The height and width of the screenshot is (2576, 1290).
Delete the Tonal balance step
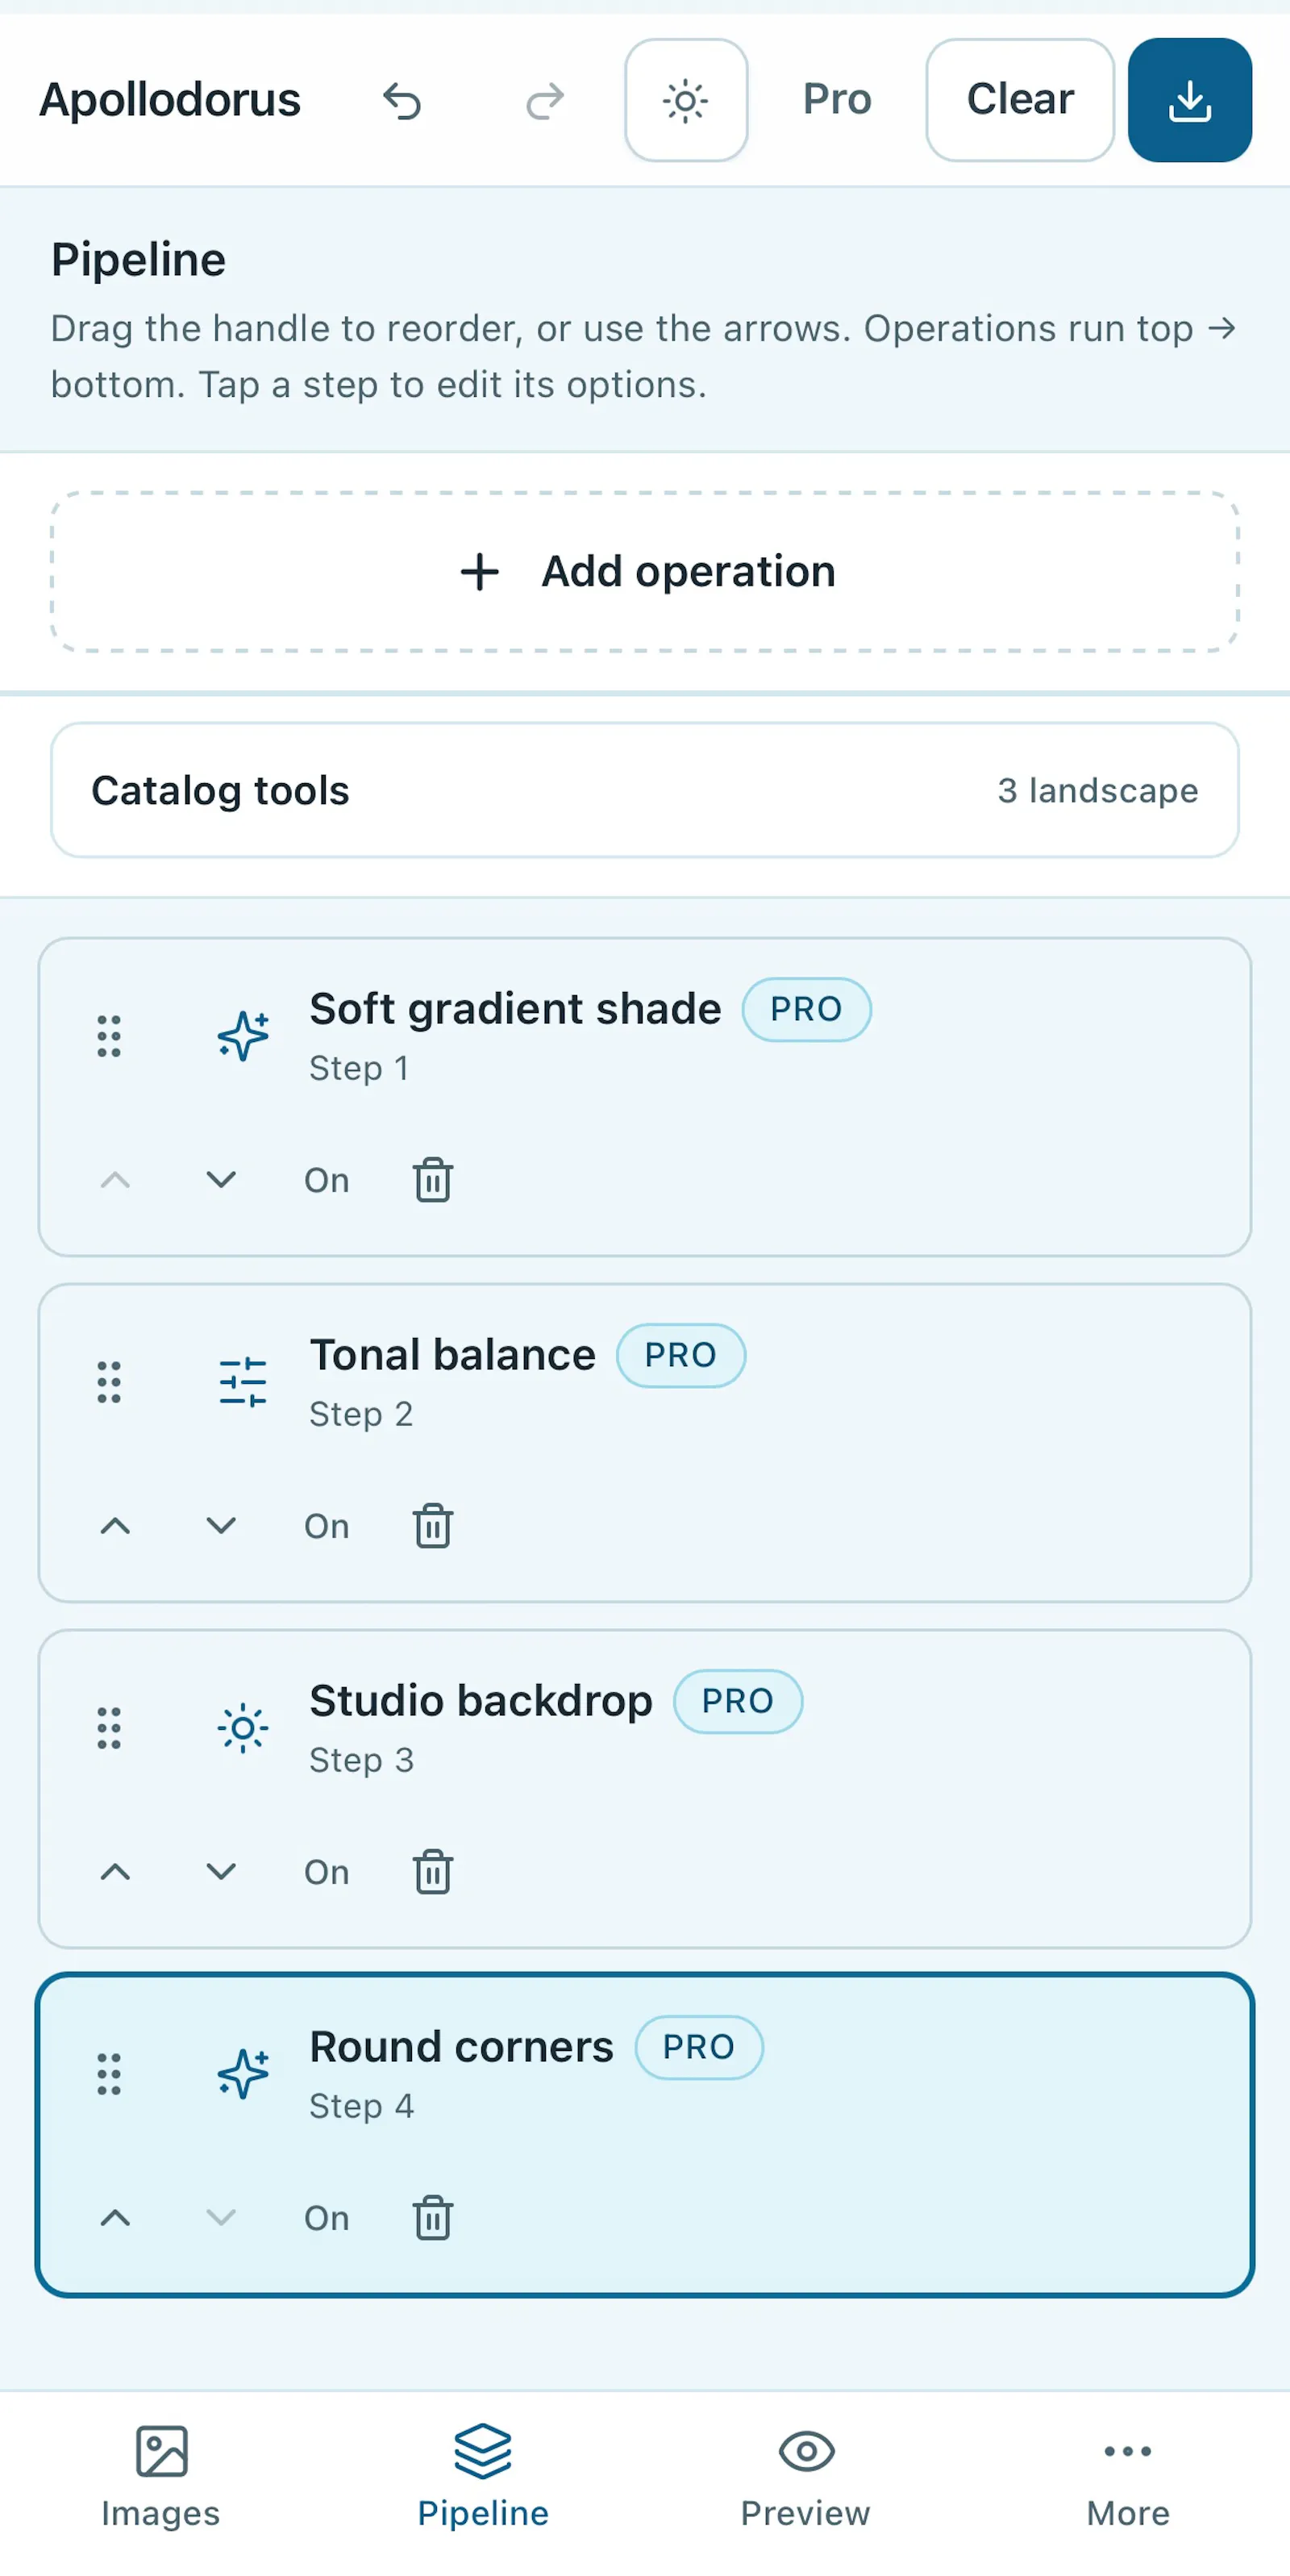click(x=433, y=1526)
